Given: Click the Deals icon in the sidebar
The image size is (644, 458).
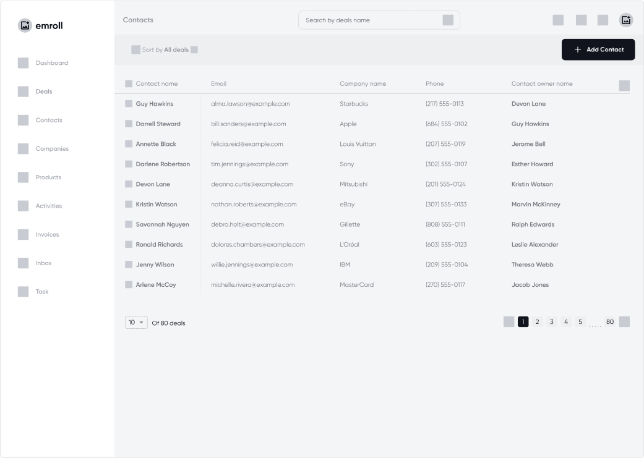Looking at the screenshot, I should pos(24,91).
